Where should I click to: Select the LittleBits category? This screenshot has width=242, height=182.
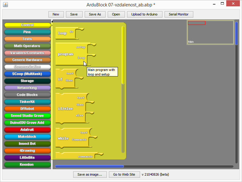27,157
